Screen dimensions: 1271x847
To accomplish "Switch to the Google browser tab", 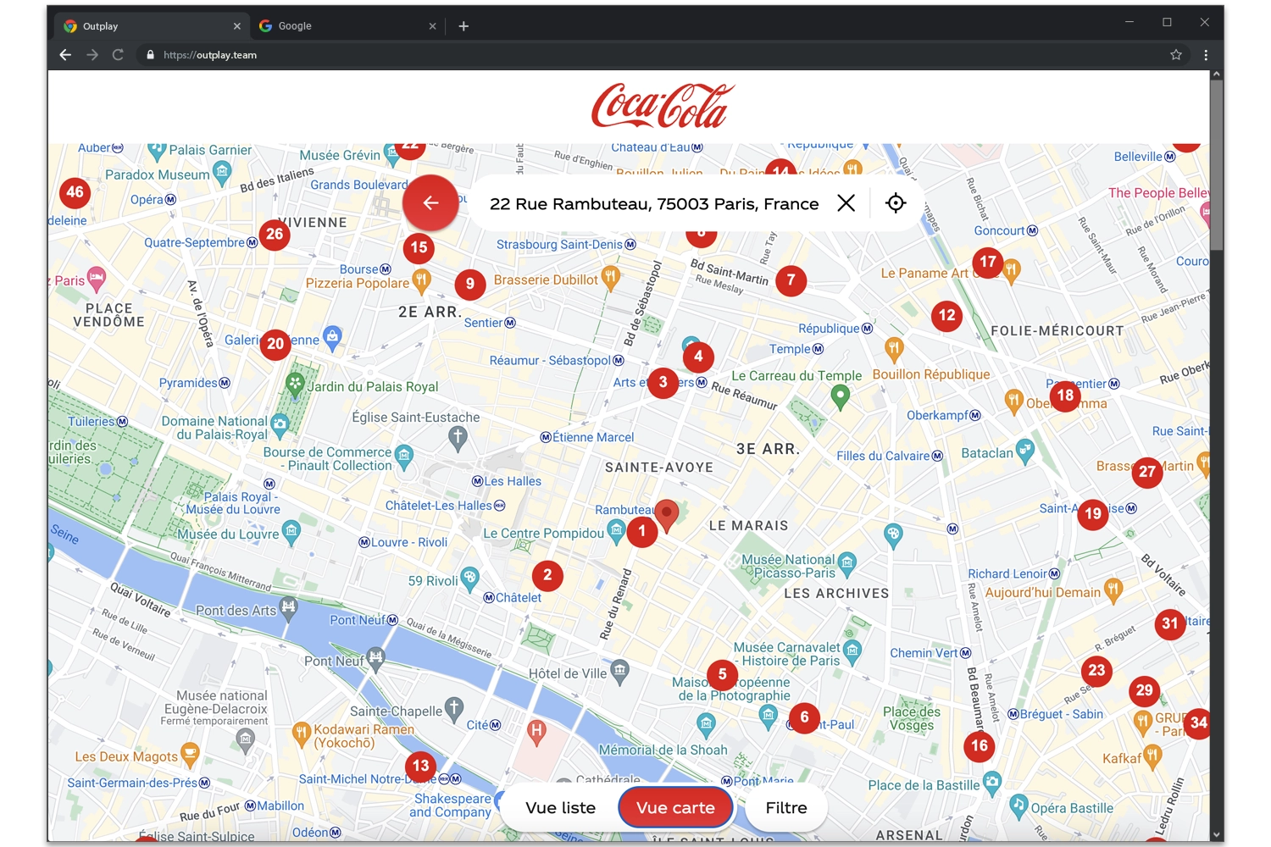I will click(347, 26).
